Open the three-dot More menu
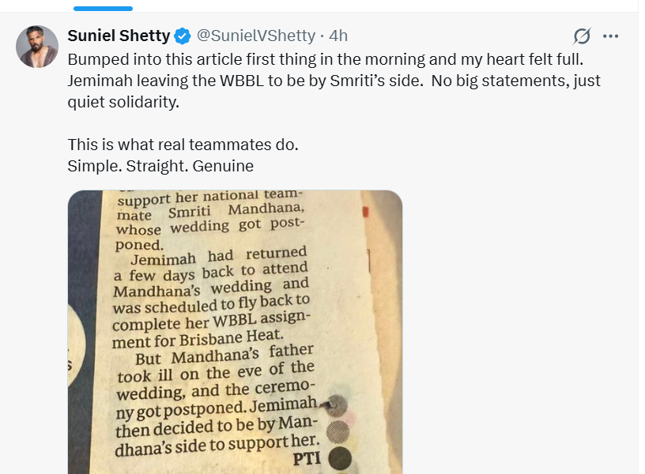 coord(610,36)
